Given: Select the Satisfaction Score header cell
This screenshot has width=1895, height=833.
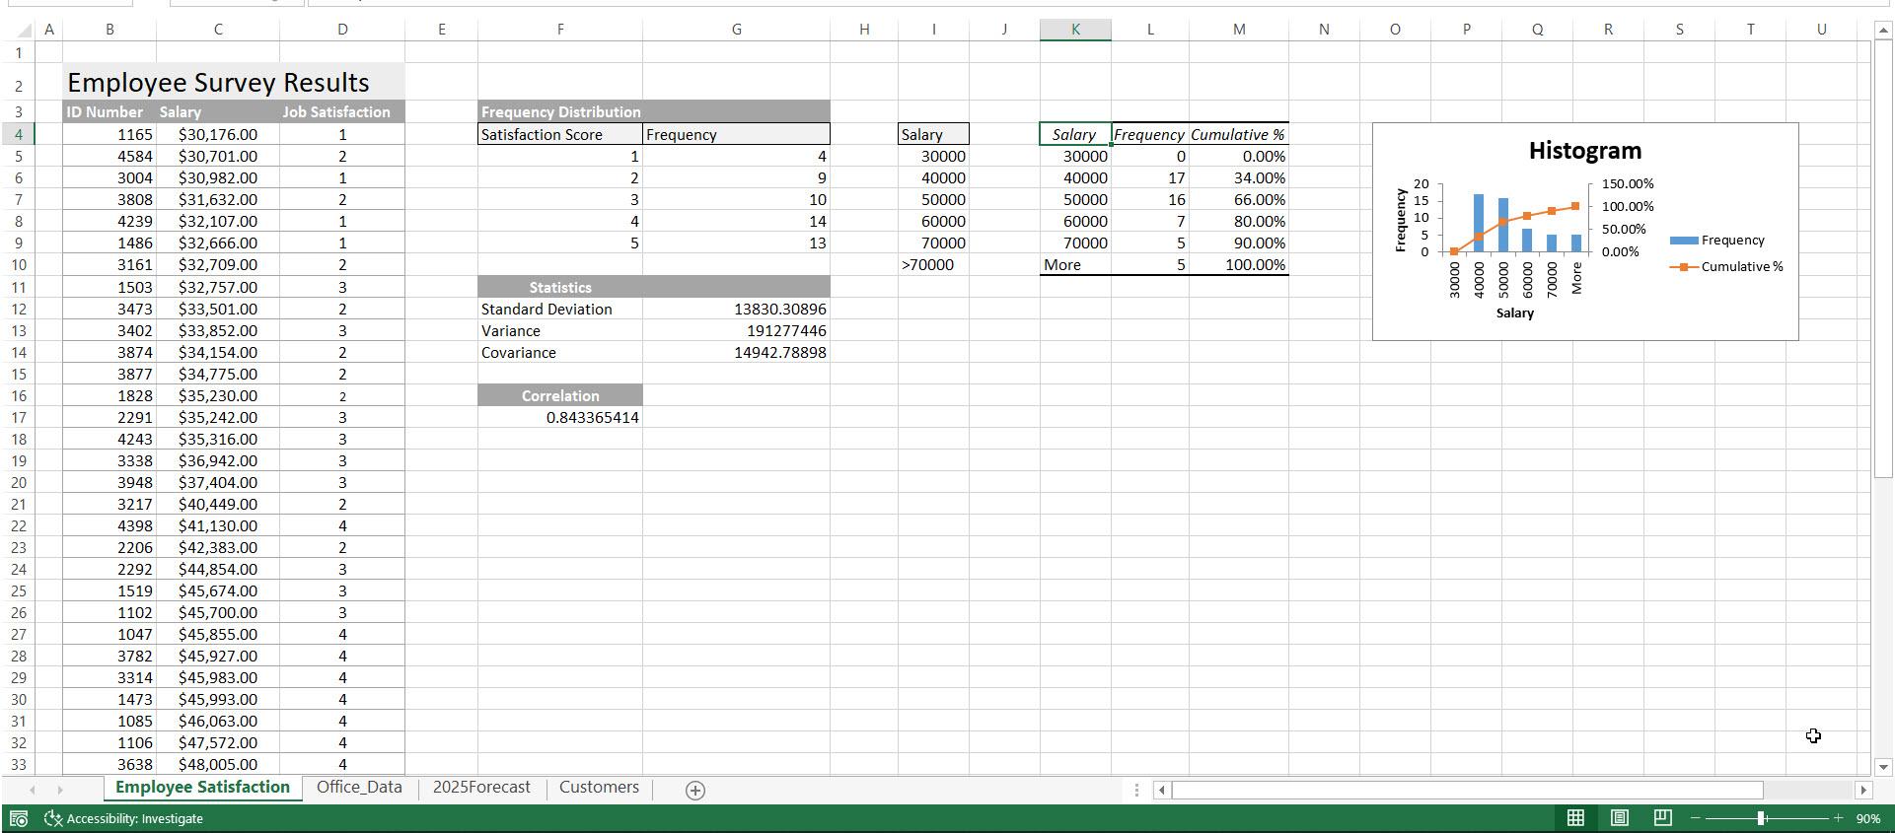Looking at the screenshot, I should click(560, 134).
